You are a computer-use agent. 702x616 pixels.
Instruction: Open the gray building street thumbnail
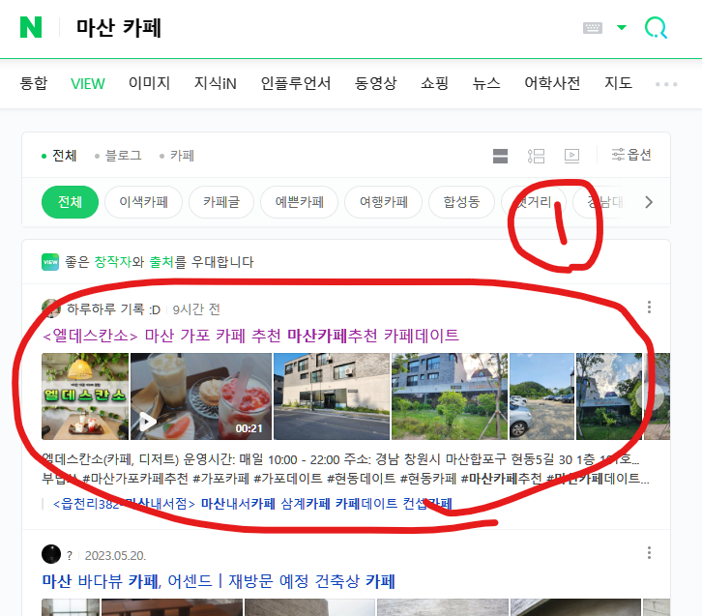(x=332, y=396)
